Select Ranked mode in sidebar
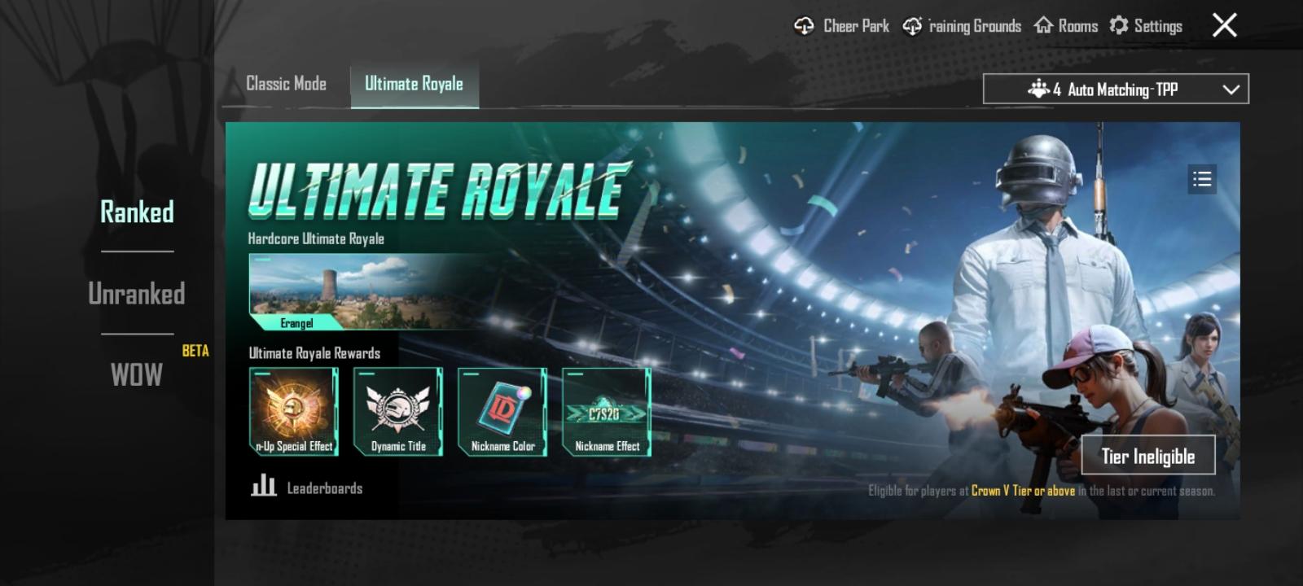 [x=137, y=212]
